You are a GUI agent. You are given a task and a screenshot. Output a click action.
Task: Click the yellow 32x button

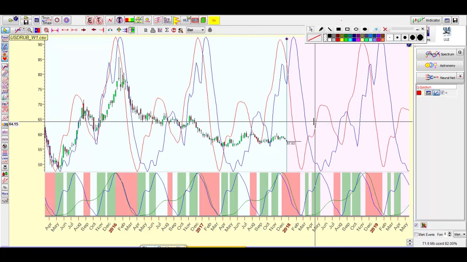pyautogui.click(x=214, y=20)
